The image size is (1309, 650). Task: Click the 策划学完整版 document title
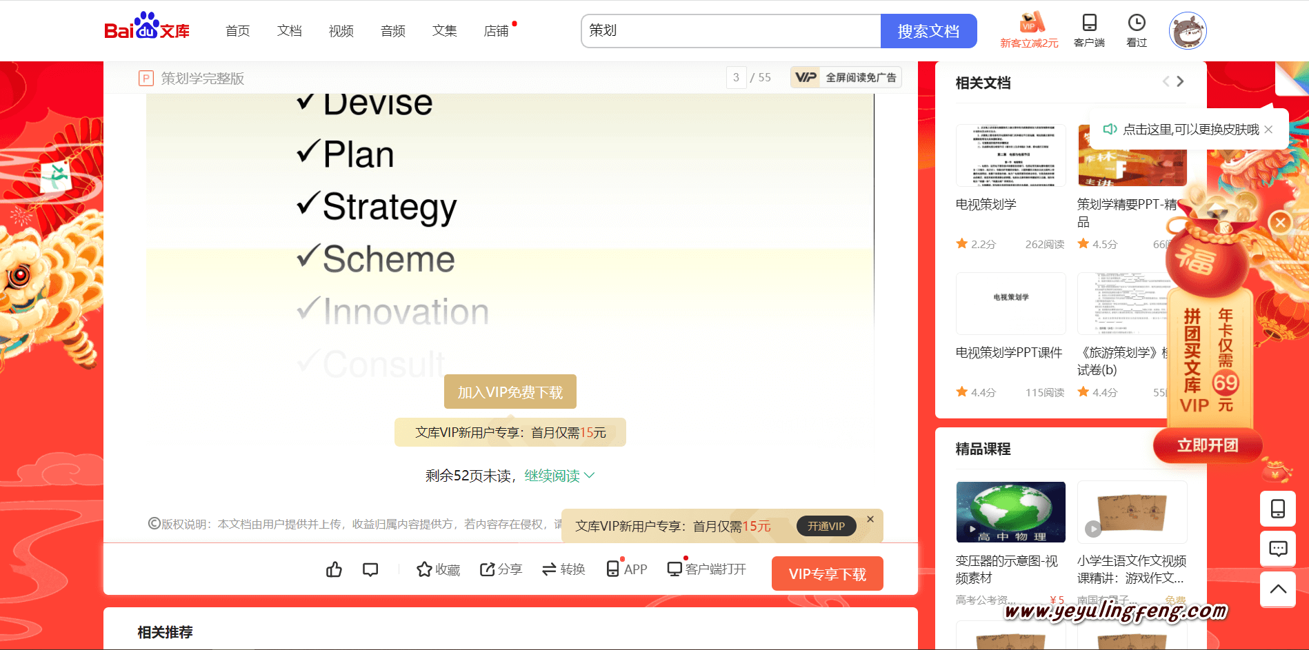click(x=203, y=79)
